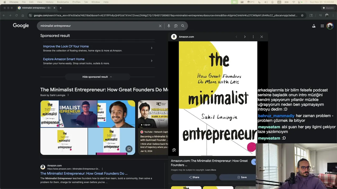337x189 pixels.
Task: Close the image preview panel
Action: (261, 37)
